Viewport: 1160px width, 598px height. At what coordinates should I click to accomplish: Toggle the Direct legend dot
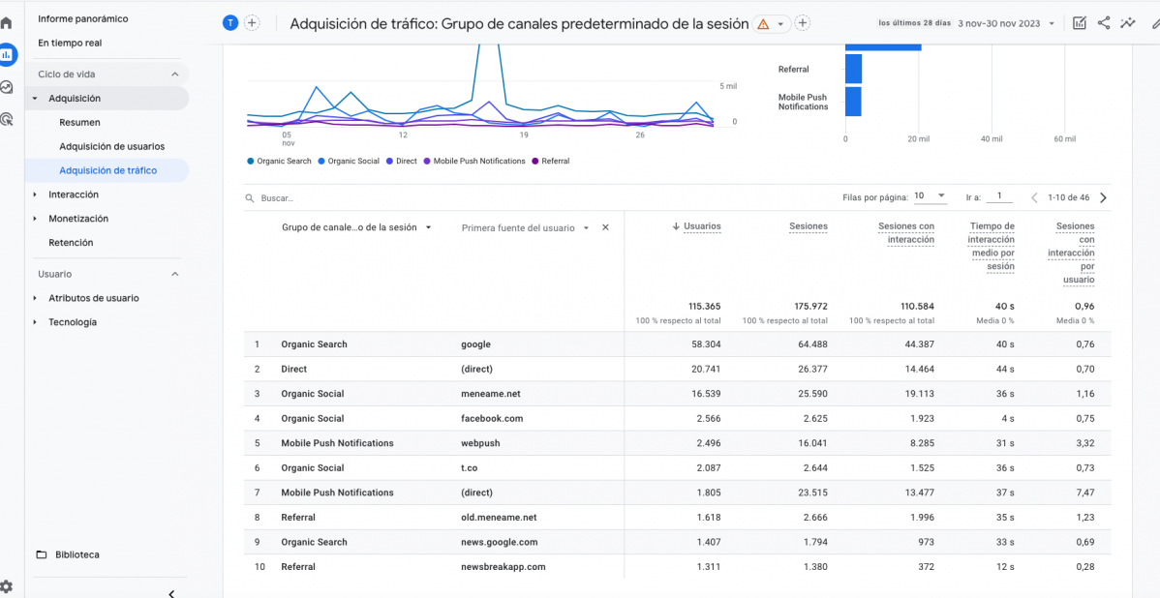coord(390,161)
